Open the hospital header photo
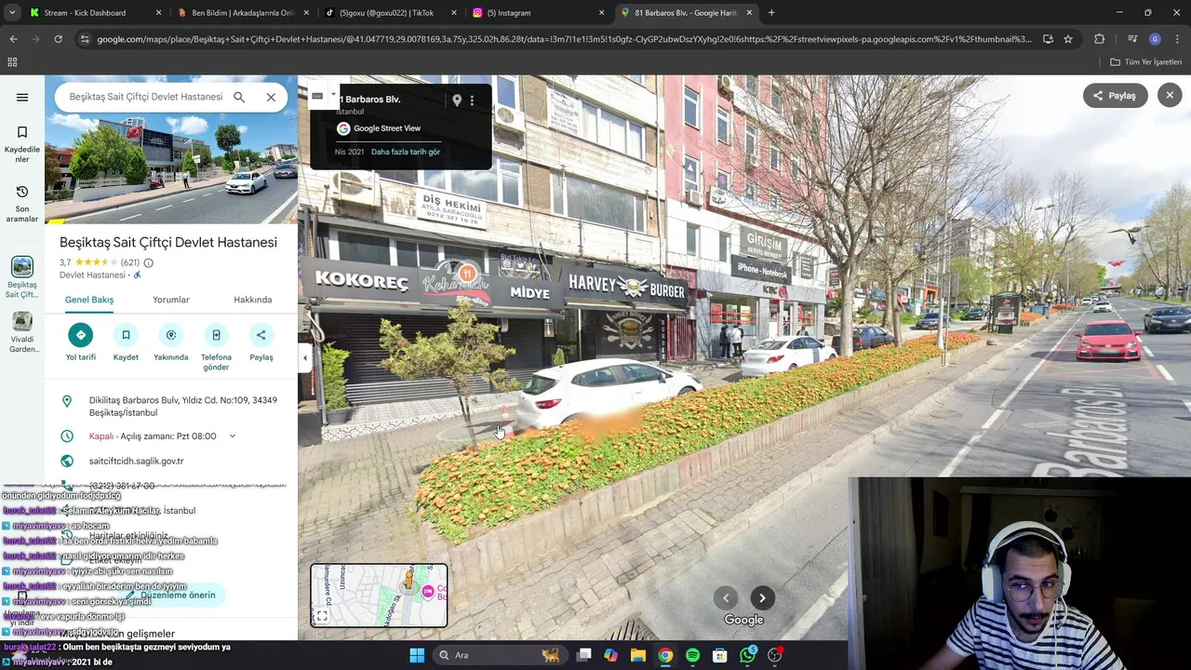The image size is (1191, 670). (171, 150)
